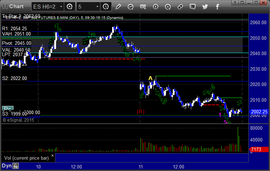Click the ES H6=2 symbol input field
270x171 pixels.
[x=46, y=7]
